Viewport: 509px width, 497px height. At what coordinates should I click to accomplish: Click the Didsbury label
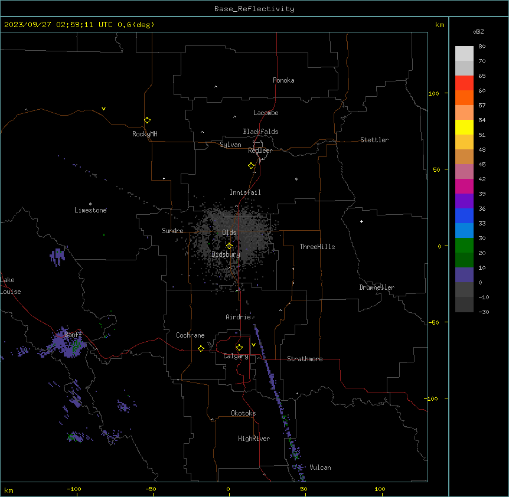[x=226, y=254]
